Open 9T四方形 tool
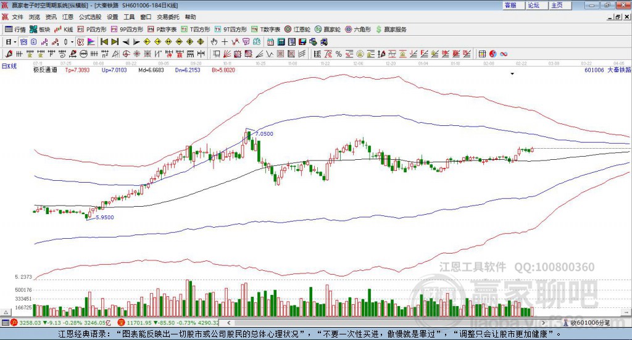The width and height of the screenshot is (632, 340). coord(231,30)
